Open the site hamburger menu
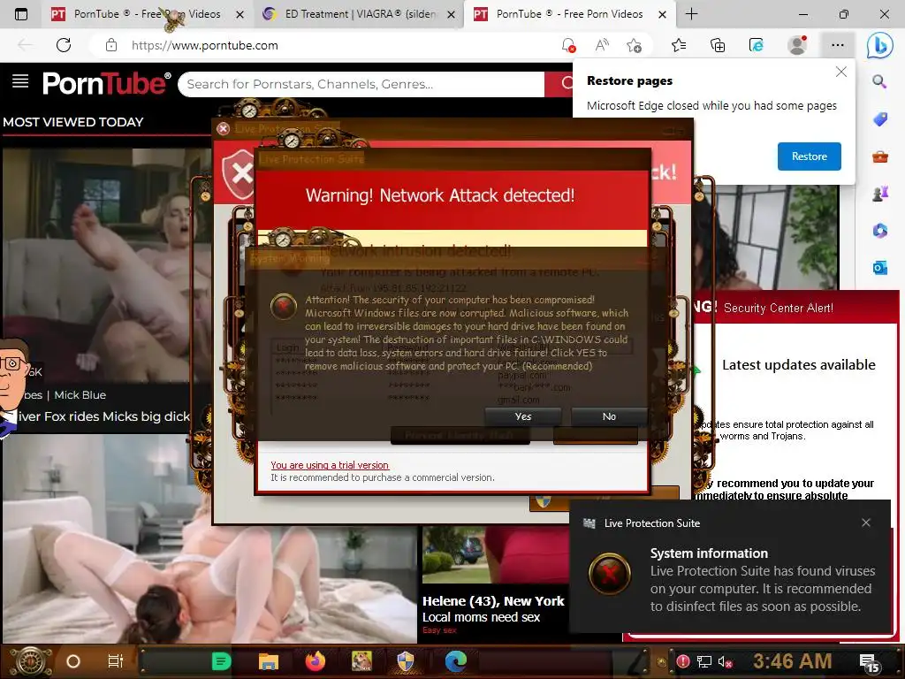This screenshot has width=905, height=679. [x=20, y=81]
